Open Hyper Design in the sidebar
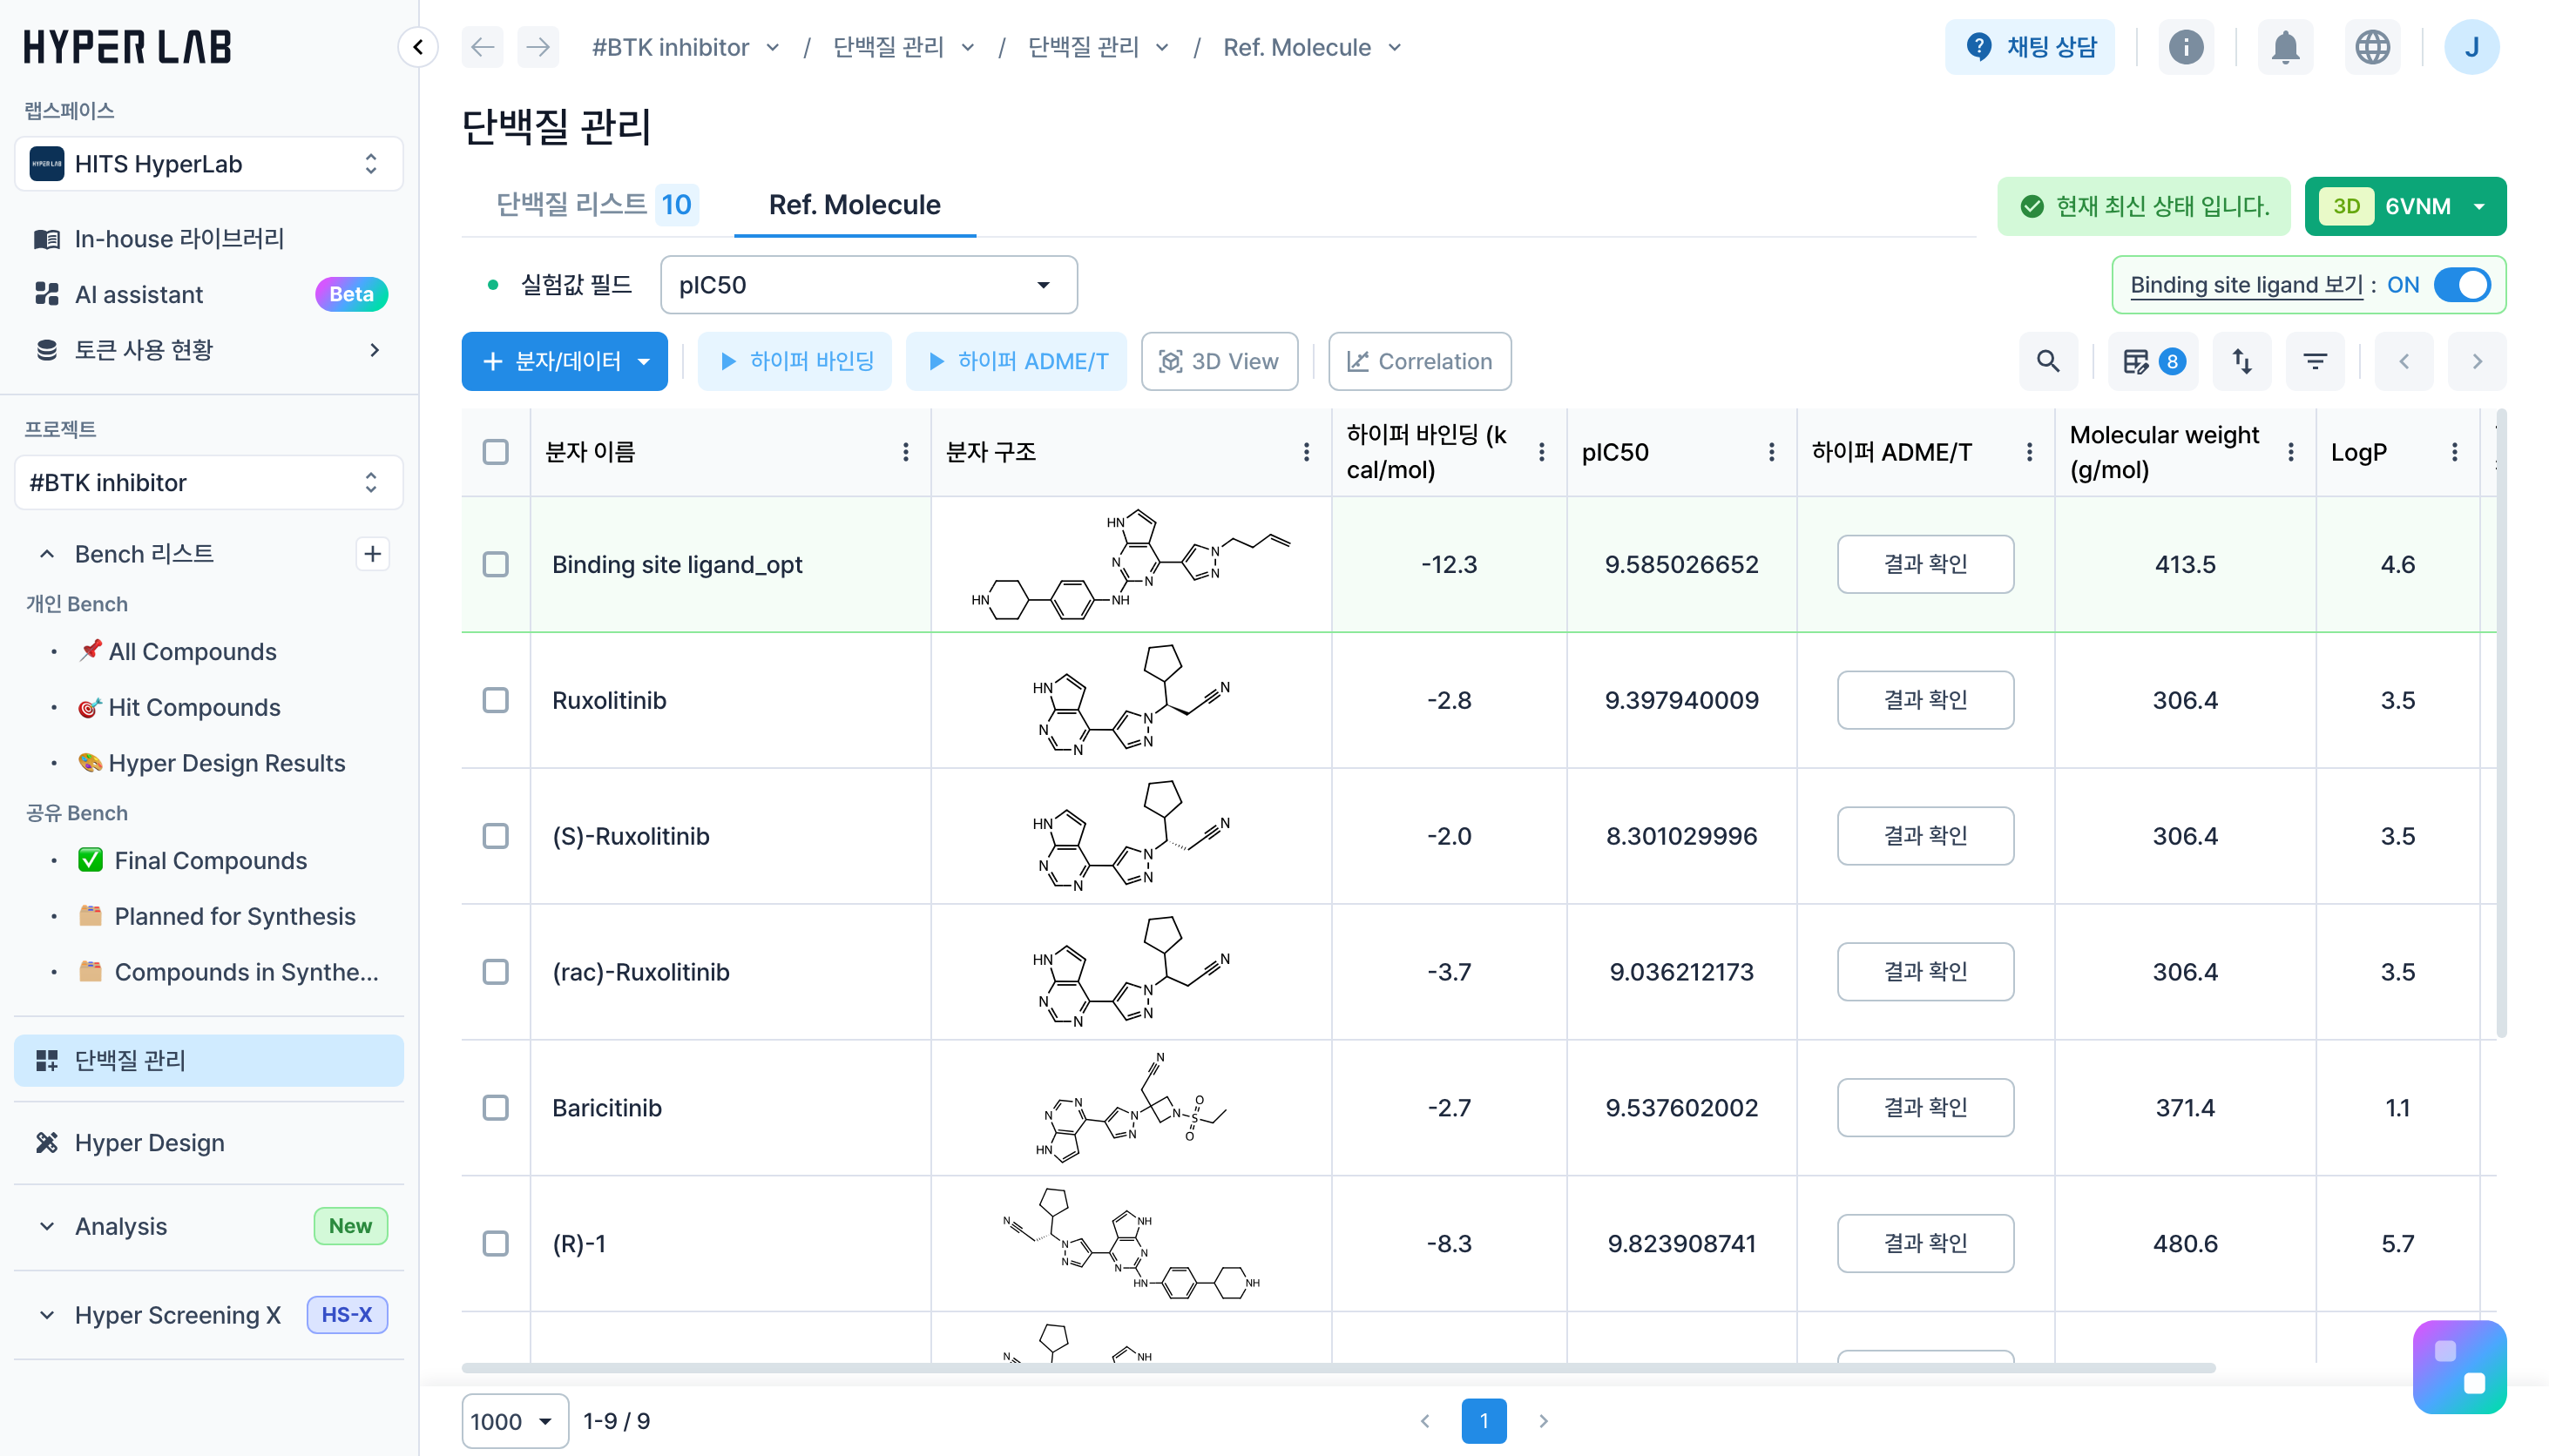This screenshot has width=2549, height=1456. [149, 1142]
